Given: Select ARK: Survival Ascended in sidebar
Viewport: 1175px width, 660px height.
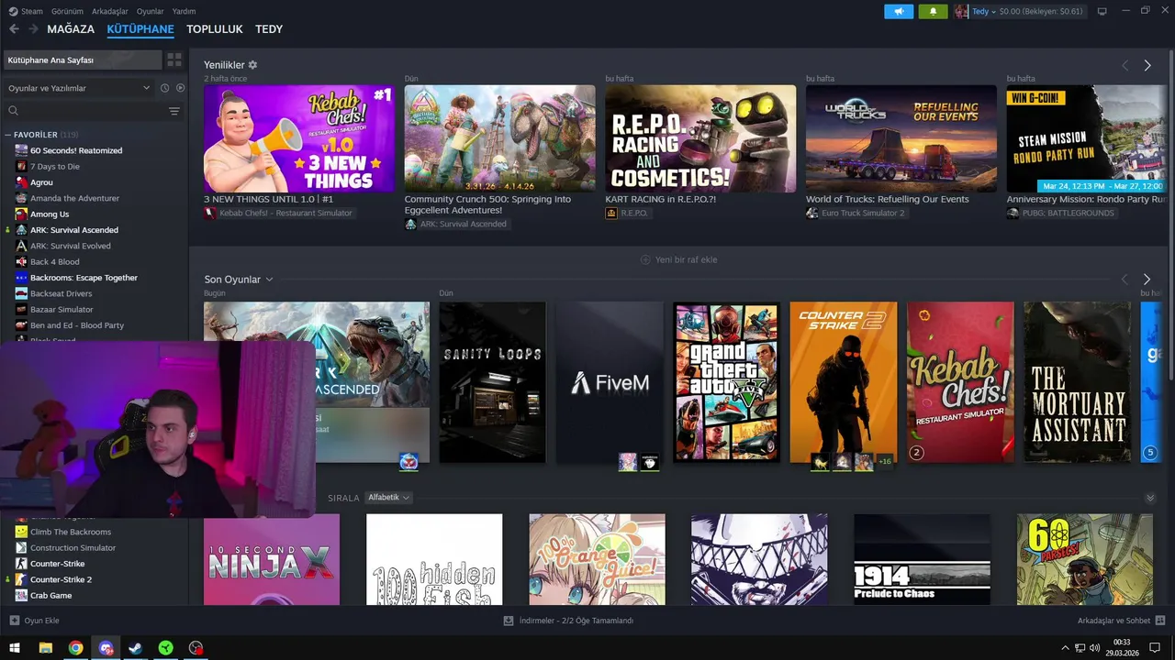Looking at the screenshot, I should pyautogui.click(x=73, y=230).
